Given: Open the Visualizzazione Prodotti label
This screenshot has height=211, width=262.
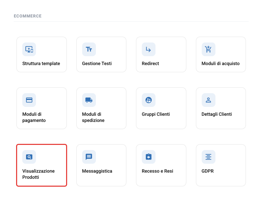Looking at the screenshot, I should pos(38,174).
